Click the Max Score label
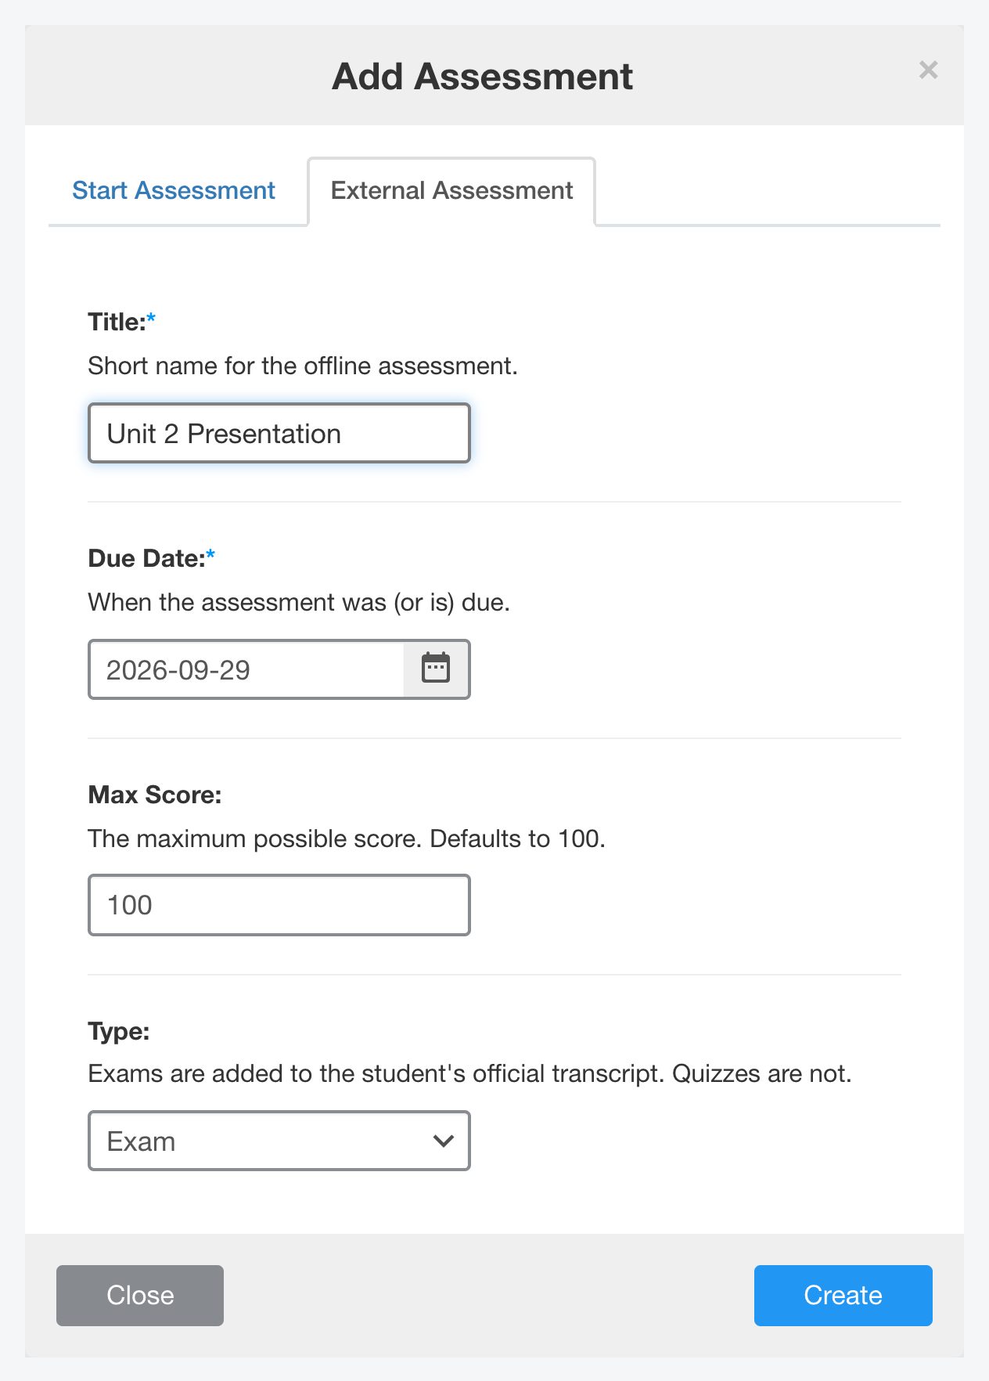Image resolution: width=989 pixels, height=1381 pixels. [155, 795]
